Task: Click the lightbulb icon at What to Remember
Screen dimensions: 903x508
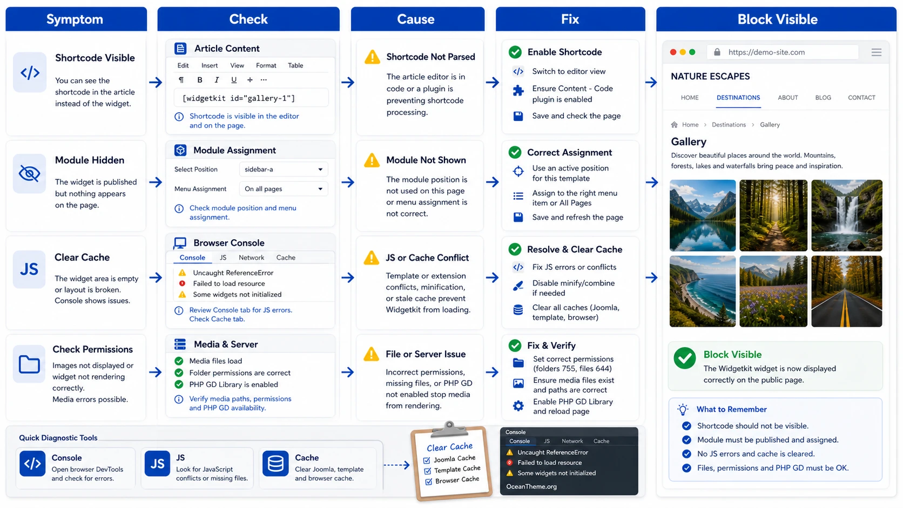Action: 683,409
